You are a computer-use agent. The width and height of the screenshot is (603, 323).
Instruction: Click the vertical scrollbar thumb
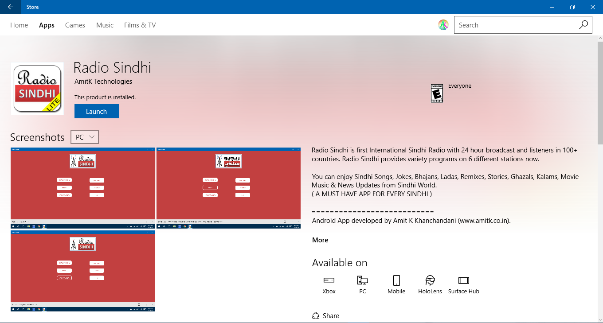tap(600, 93)
